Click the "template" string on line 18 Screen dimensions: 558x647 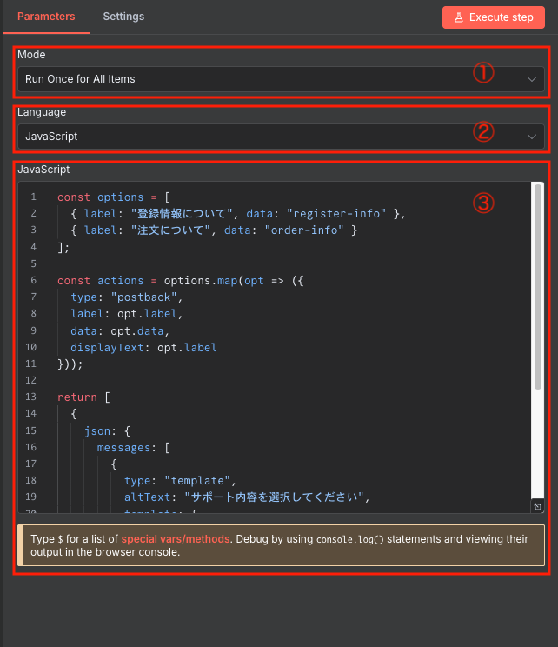coord(197,481)
